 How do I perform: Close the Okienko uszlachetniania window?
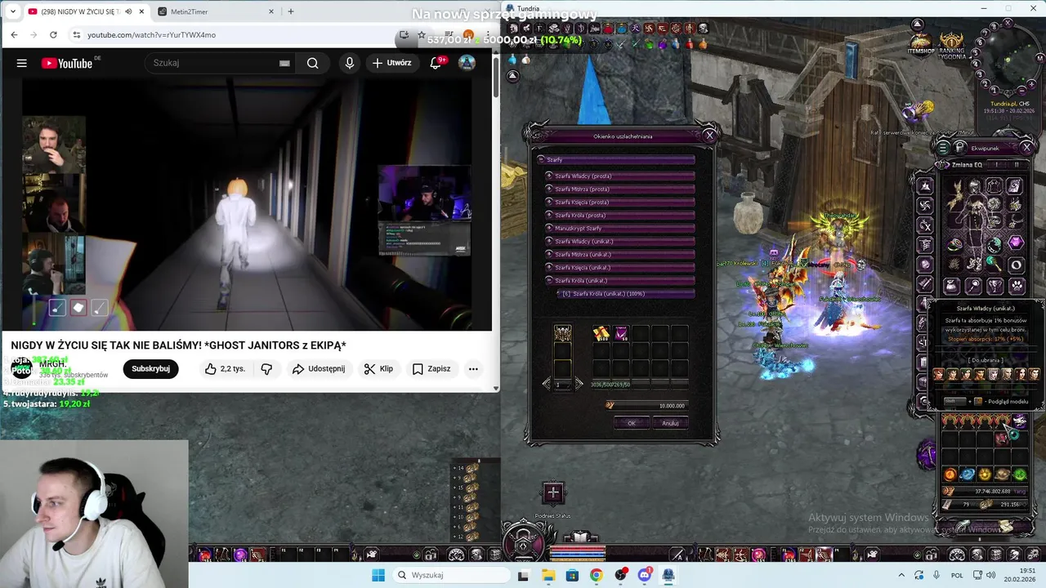tap(709, 135)
